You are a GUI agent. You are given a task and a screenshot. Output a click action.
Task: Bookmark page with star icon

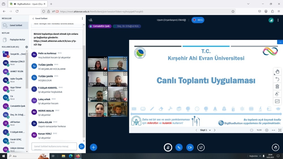[x=233, y=11]
